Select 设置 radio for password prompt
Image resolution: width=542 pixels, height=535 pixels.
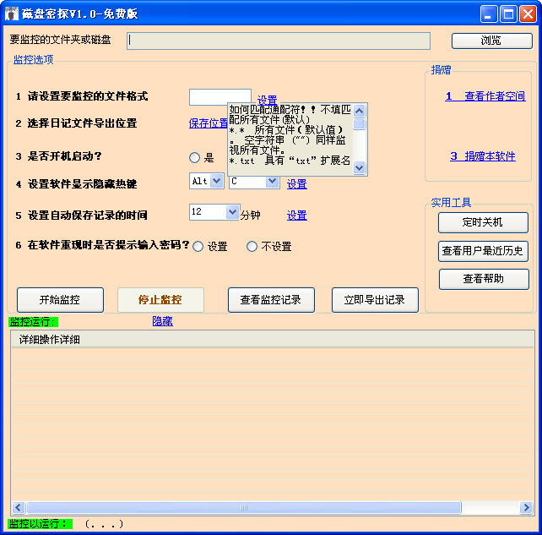[198, 247]
